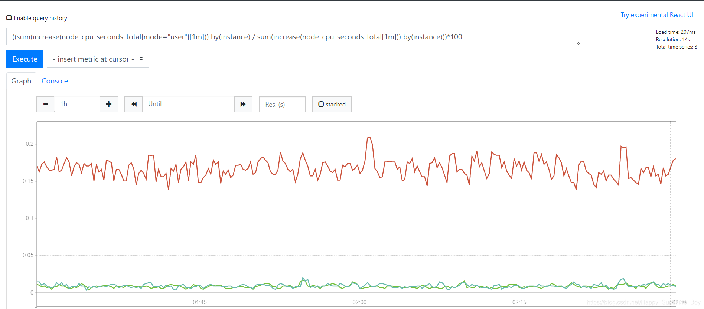Click the 01:45 time axis label
This screenshot has width=704, height=309.
(x=200, y=302)
